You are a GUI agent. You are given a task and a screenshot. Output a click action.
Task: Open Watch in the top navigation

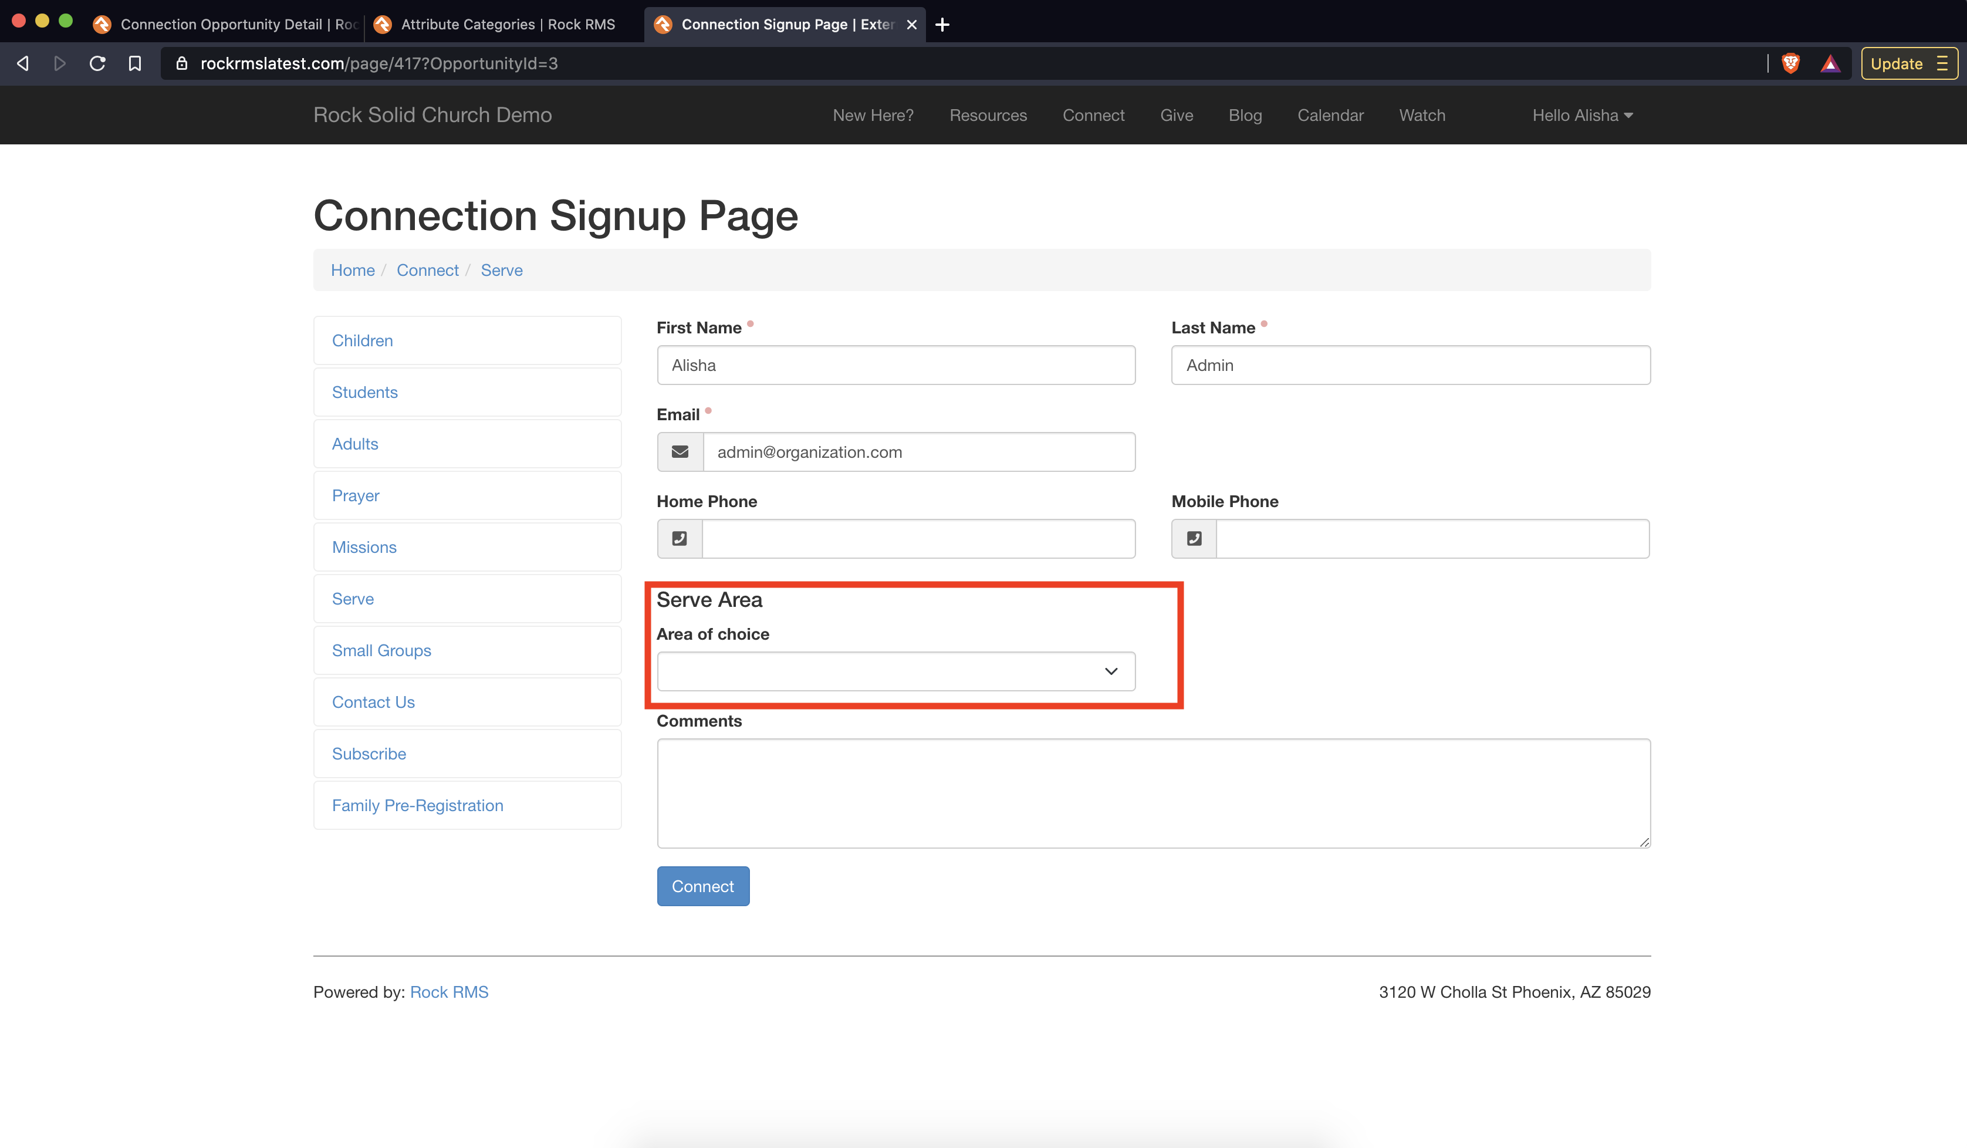(1422, 116)
